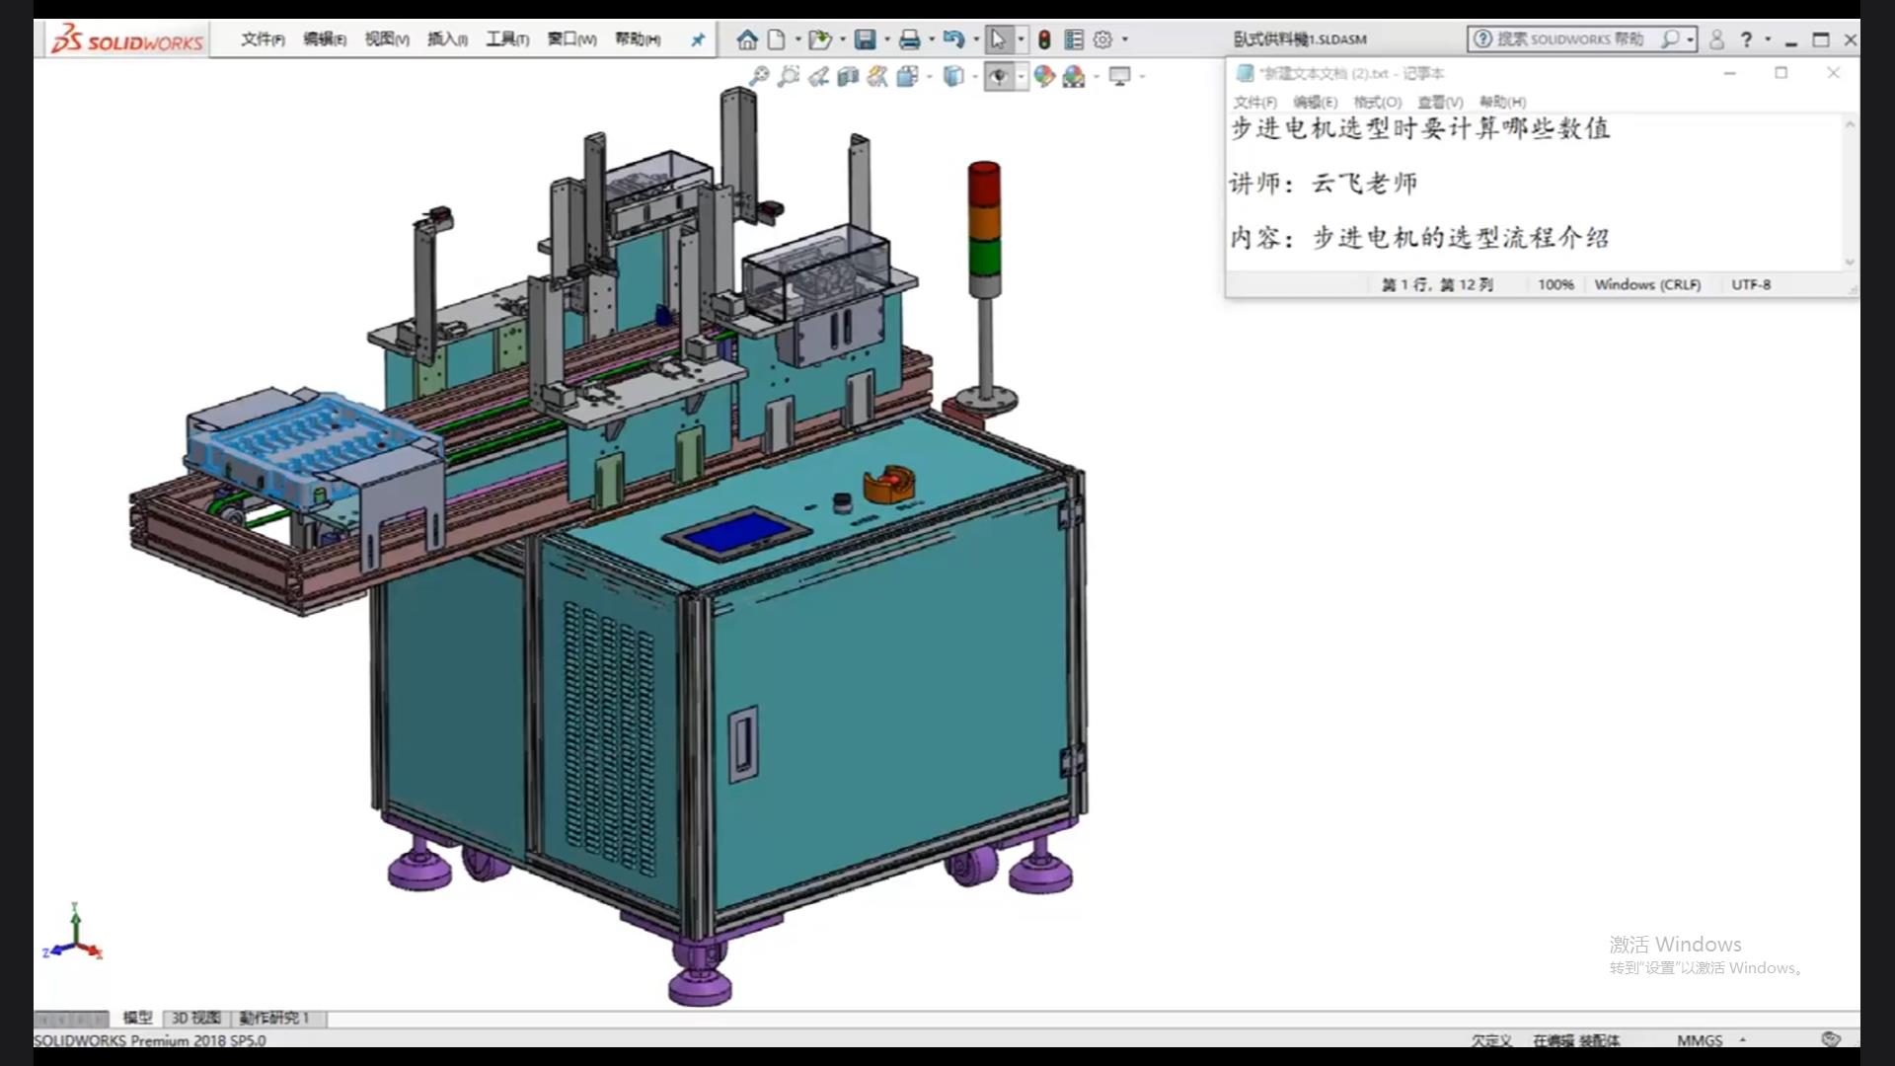The height and width of the screenshot is (1066, 1895).
Task: Open SOLIDWORKS 窗口(W) menu
Action: [572, 39]
